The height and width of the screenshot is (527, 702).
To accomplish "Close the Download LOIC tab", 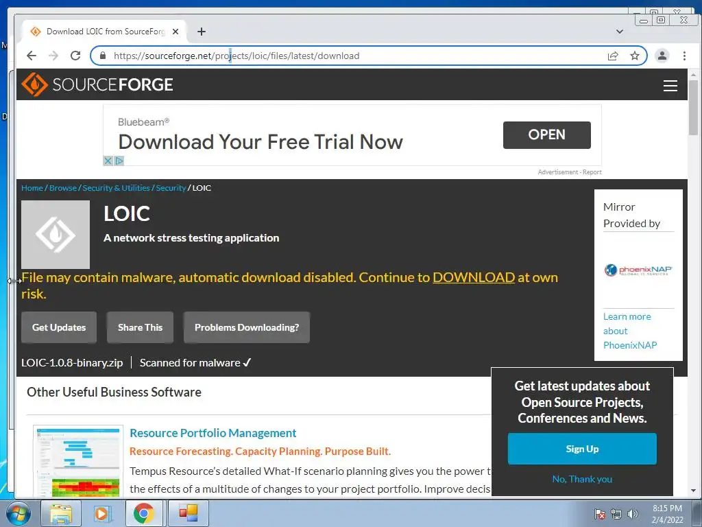I will coord(175,32).
